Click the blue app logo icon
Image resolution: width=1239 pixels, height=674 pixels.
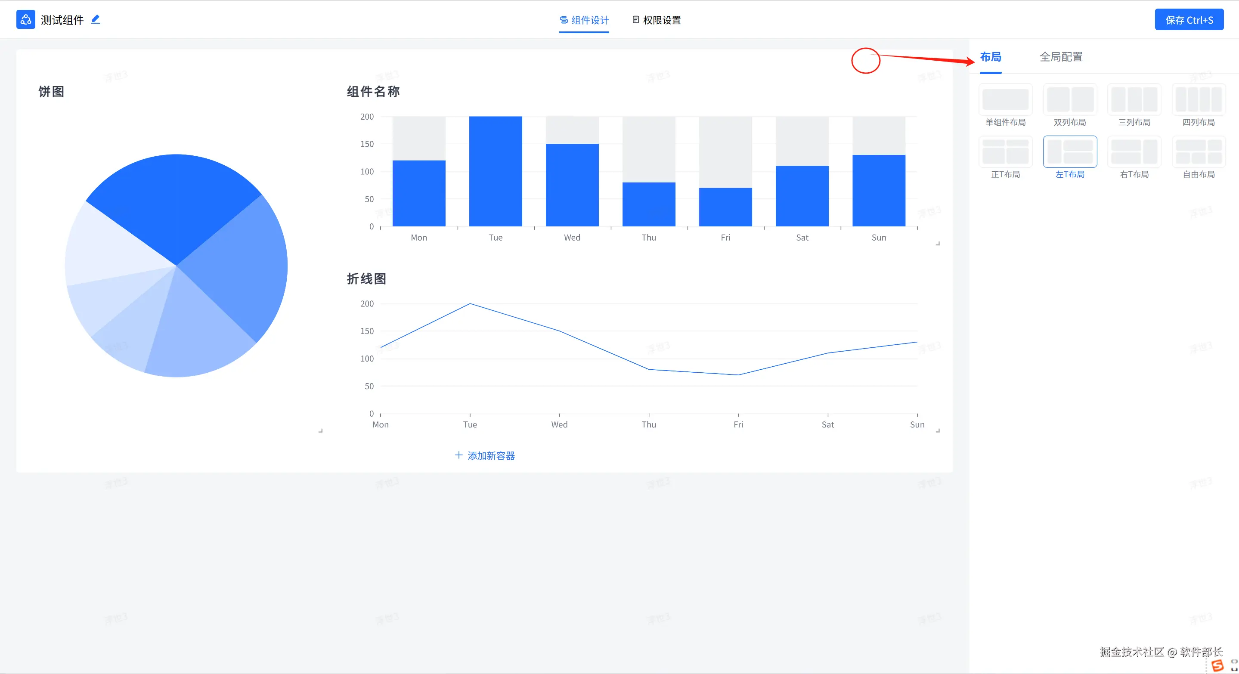click(x=25, y=20)
